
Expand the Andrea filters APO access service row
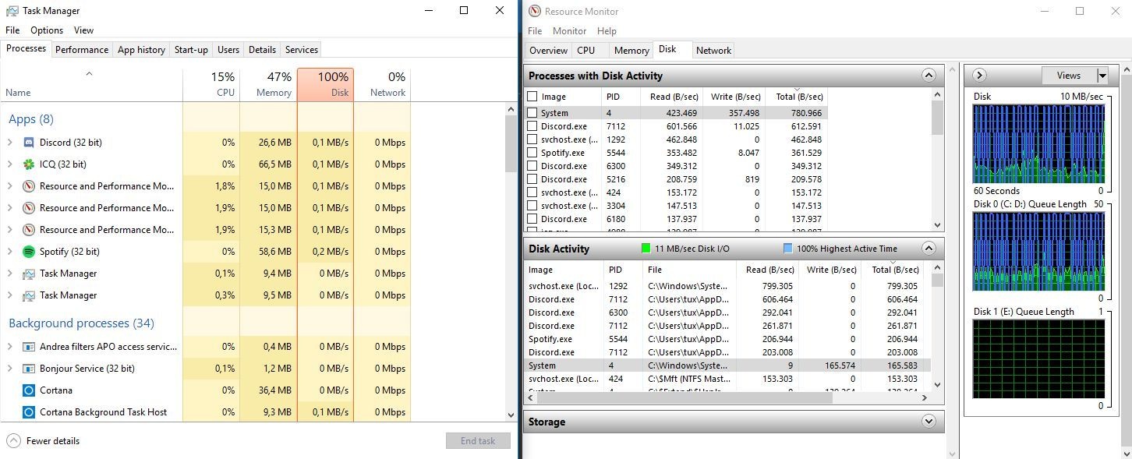pyautogui.click(x=9, y=347)
